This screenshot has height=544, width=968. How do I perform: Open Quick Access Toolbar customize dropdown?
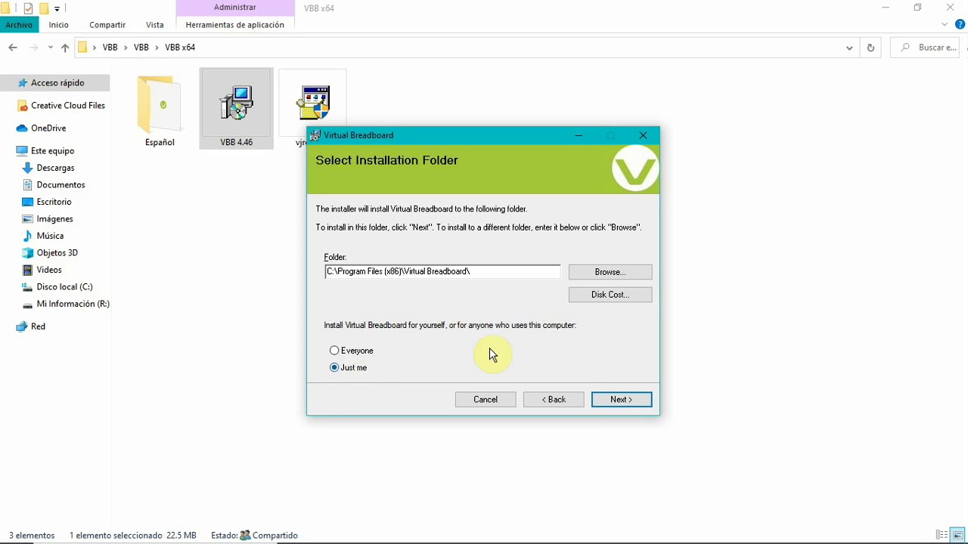click(57, 9)
